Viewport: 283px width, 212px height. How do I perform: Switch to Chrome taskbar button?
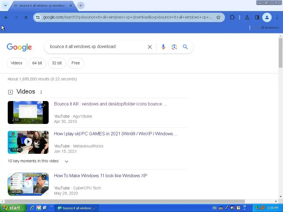tap(77, 208)
